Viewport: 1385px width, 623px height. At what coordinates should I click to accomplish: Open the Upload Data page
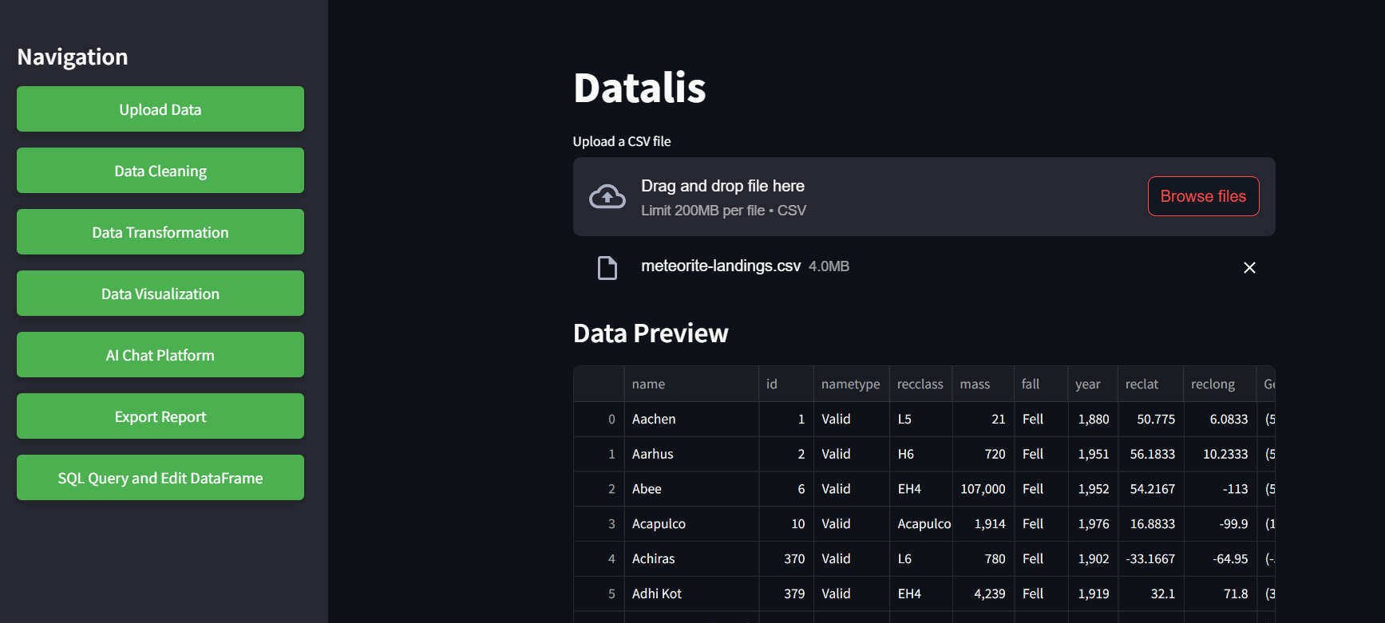160,109
